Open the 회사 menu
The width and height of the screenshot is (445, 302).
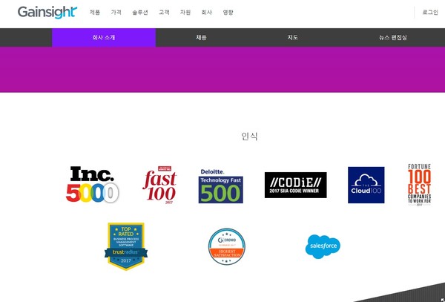(x=207, y=12)
